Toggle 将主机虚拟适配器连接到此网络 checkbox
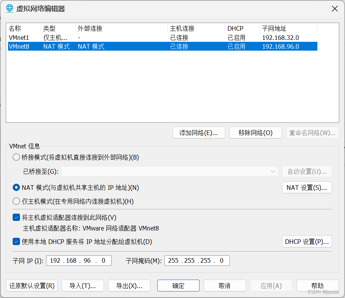 click(x=16, y=217)
